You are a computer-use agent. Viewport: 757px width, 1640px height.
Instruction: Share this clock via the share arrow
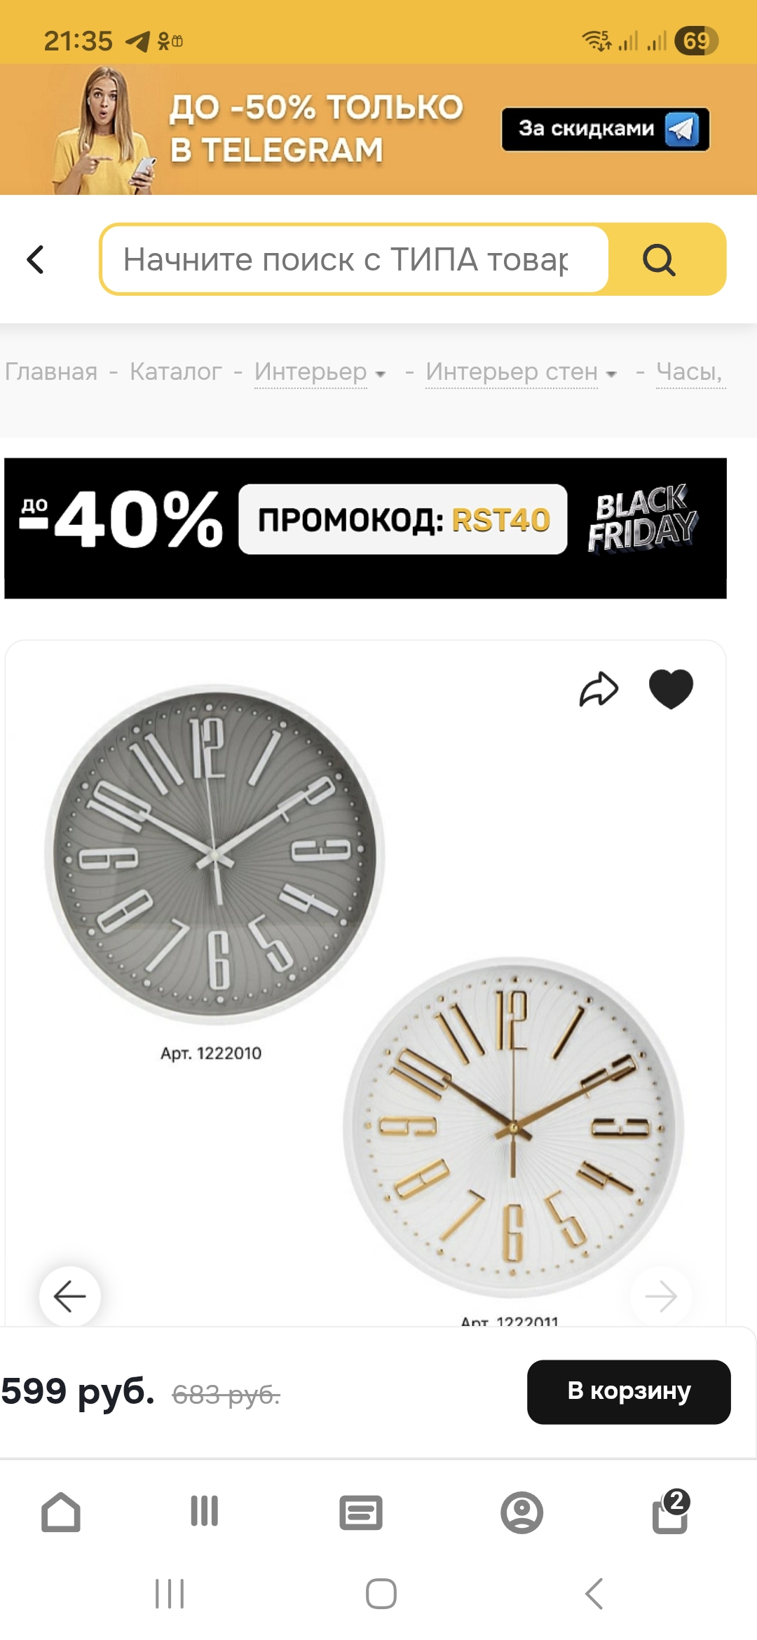click(599, 690)
